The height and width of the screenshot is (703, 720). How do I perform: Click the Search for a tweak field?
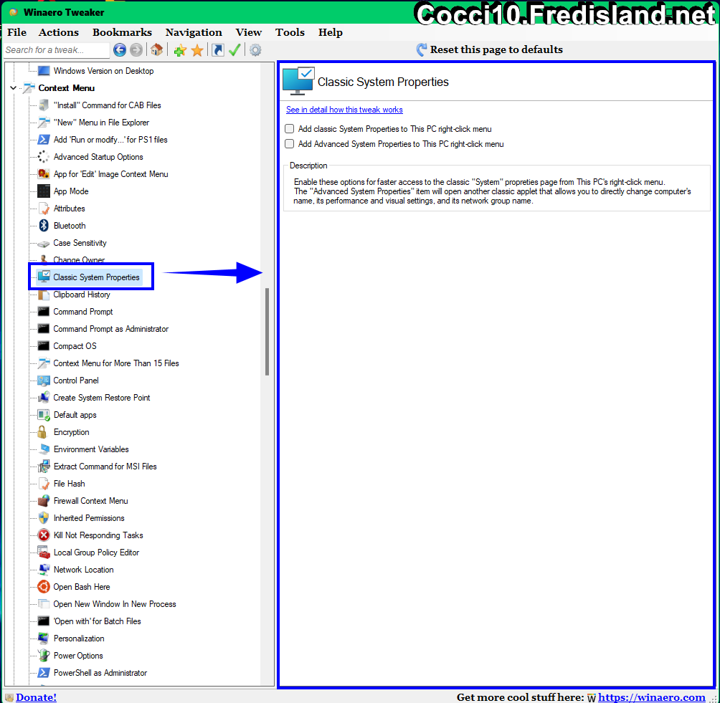coord(56,50)
